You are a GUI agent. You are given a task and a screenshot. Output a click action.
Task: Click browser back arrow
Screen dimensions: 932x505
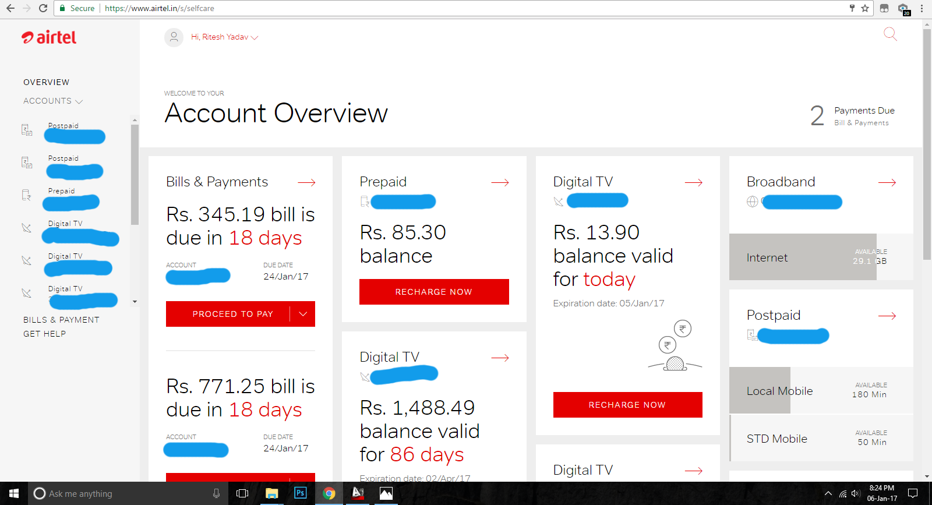tap(10, 8)
